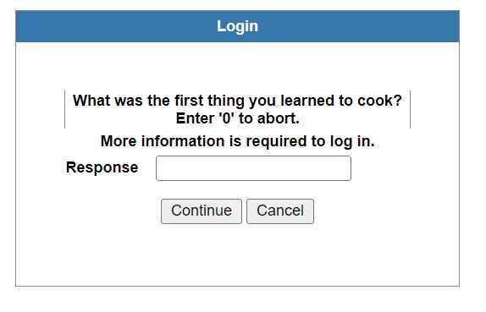Screen dimensions: 486x312
Task: Click the Response field label
Action: (102, 167)
